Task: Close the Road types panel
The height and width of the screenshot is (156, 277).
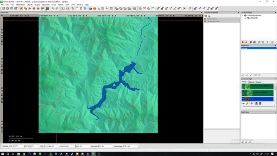Action: pyautogui.click(x=275, y=112)
